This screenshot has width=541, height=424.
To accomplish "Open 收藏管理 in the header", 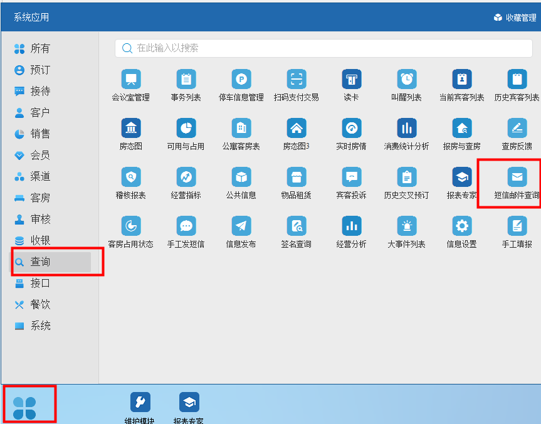I will [x=515, y=18].
